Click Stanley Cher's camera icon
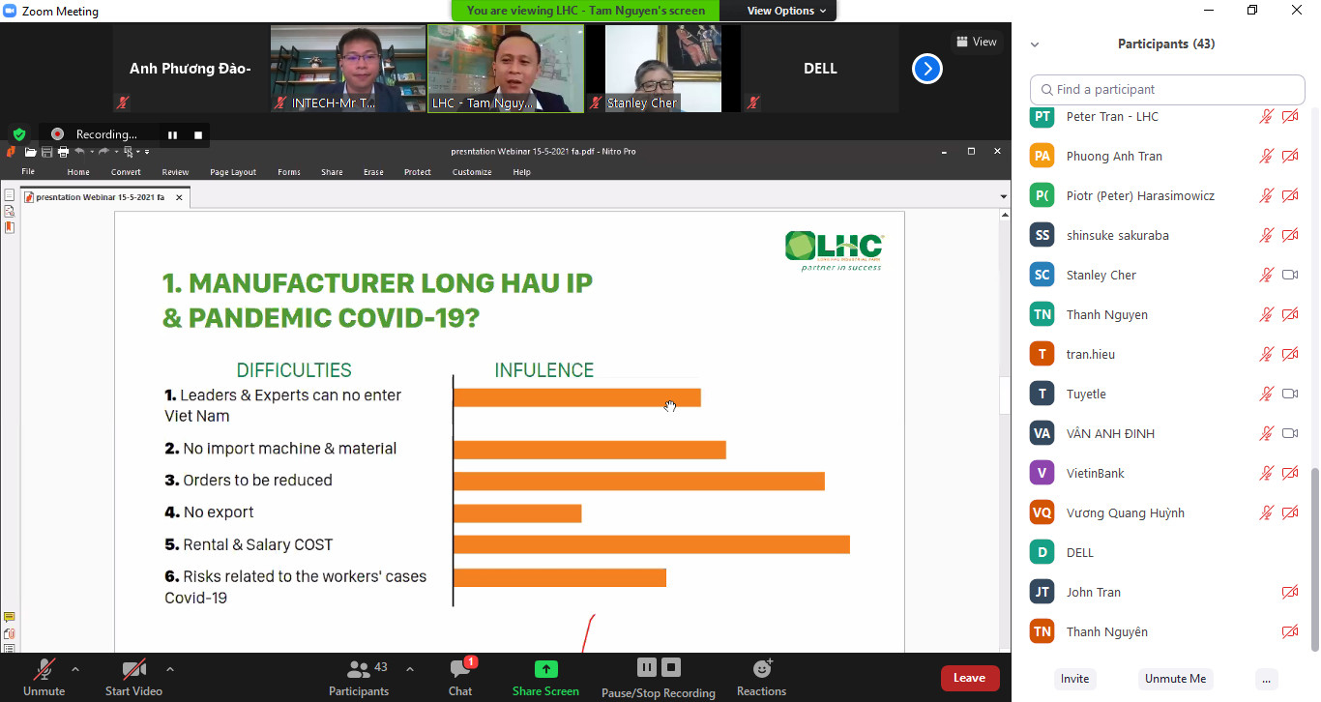This screenshot has width=1321, height=702. 1289,275
